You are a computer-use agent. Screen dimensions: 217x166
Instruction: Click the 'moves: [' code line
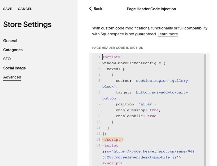pos(116,69)
